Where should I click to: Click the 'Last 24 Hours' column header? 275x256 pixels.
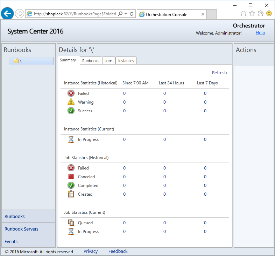pos(171,83)
